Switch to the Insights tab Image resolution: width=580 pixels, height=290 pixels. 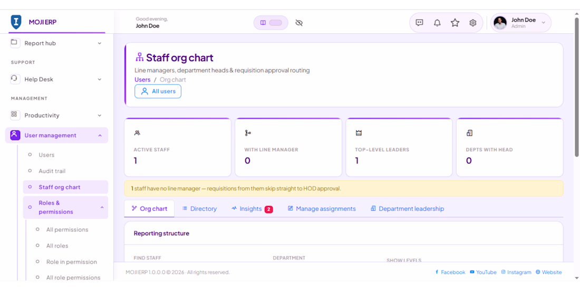252,209
